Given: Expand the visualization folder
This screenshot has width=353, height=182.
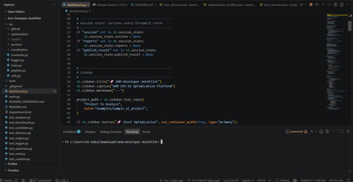Looking at the screenshot, I should coord(19,50).
